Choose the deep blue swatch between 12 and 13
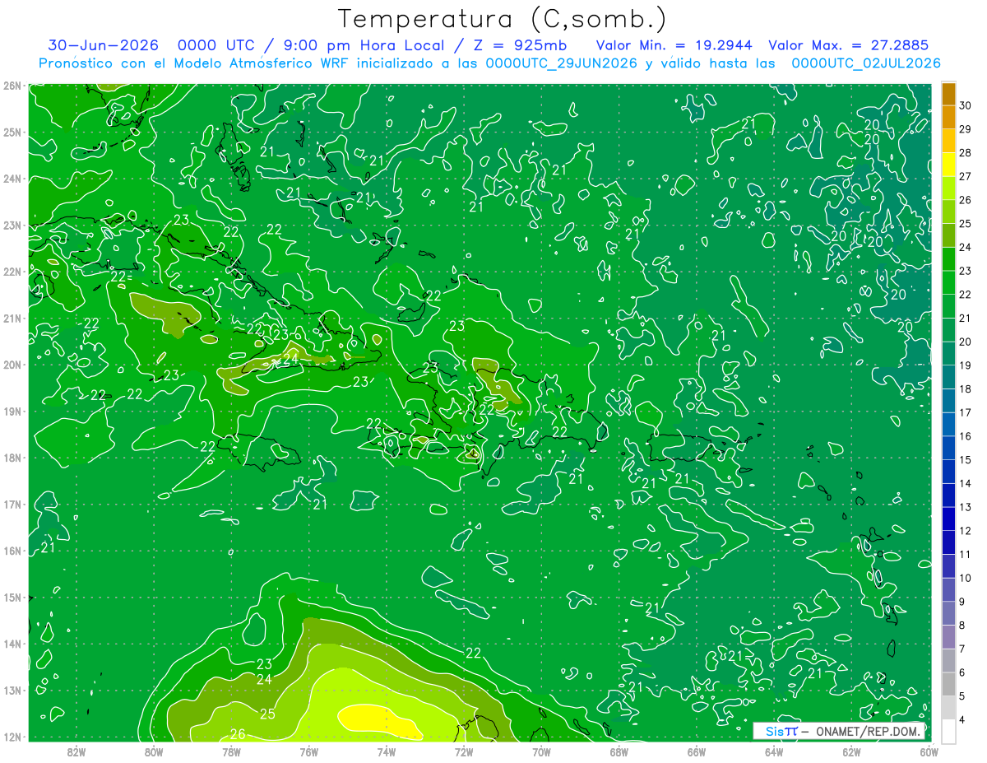The width and height of the screenshot is (987, 763). pyautogui.click(x=948, y=519)
